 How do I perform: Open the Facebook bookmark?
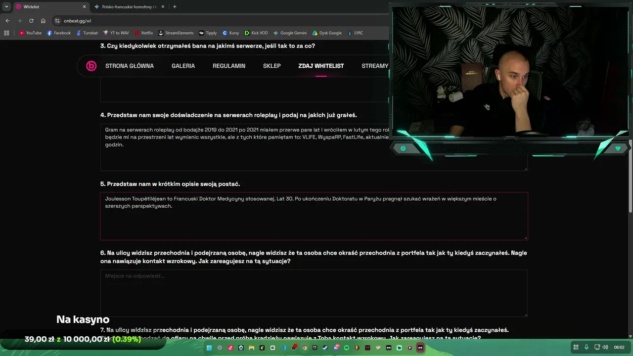tap(59, 33)
